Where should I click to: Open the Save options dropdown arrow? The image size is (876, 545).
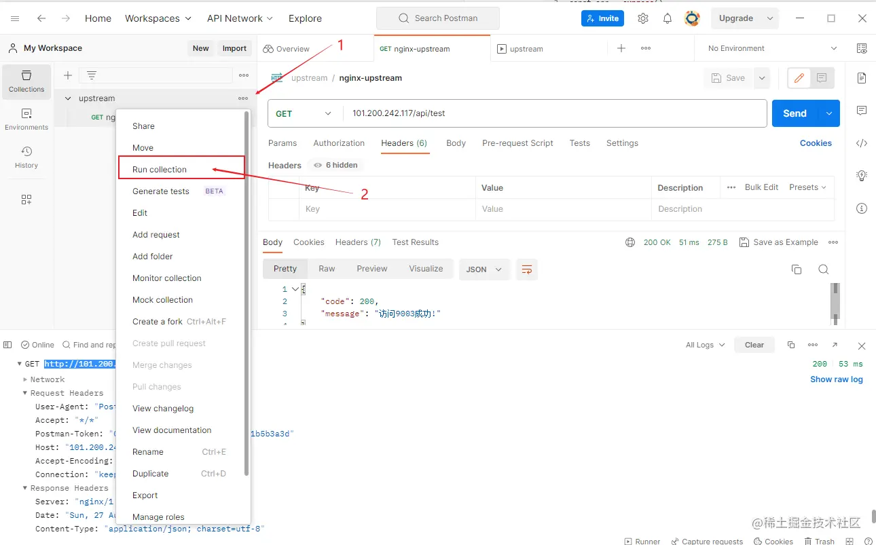click(762, 78)
